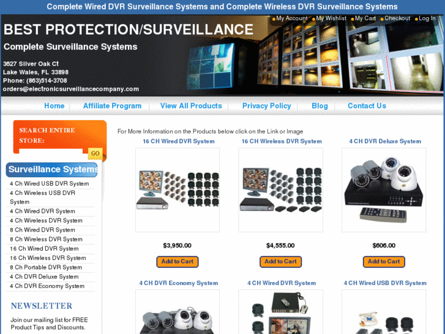This screenshot has height=334, width=445.
Task: Click the Checkout link
Action: click(397, 18)
